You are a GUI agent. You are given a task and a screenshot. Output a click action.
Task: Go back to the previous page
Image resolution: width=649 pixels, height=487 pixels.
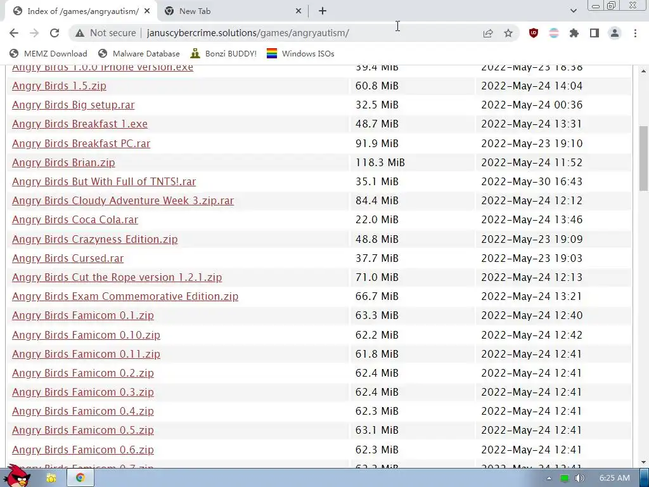(14, 33)
